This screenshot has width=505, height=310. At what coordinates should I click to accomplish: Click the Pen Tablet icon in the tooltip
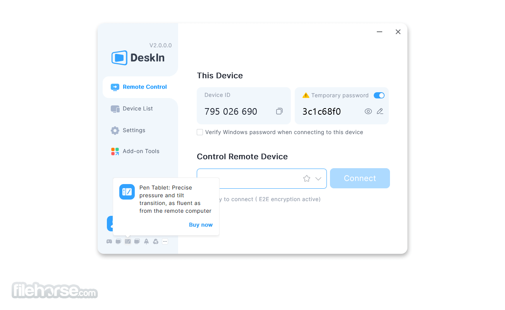click(x=127, y=192)
